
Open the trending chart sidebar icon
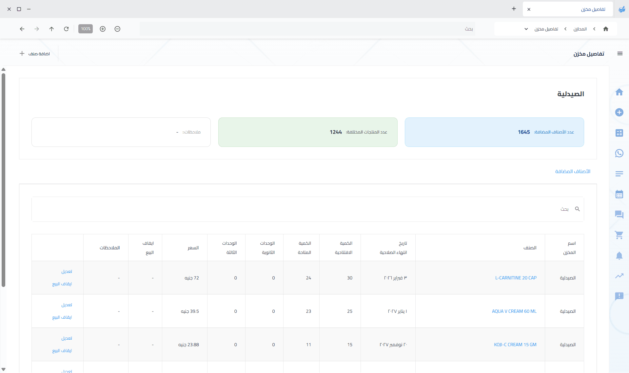point(619,276)
